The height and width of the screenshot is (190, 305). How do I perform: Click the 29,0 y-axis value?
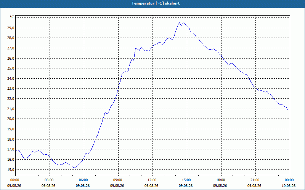tap(11, 28)
